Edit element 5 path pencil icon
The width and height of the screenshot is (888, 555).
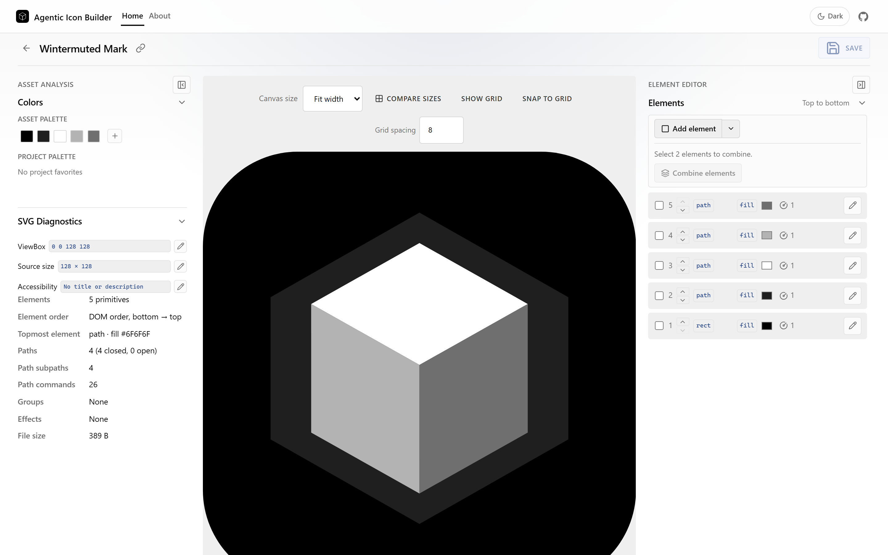click(x=853, y=205)
